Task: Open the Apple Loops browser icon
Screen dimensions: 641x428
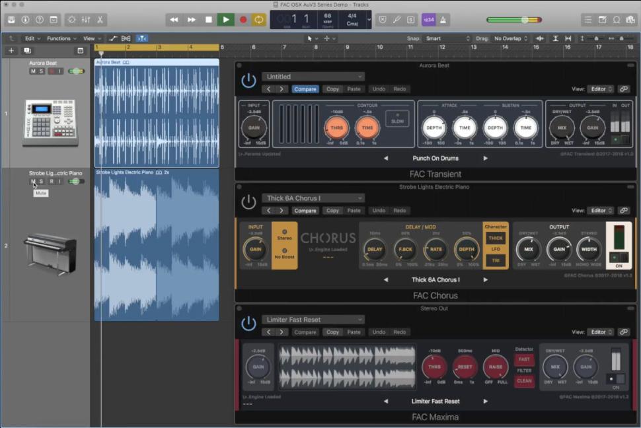Action: [617, 20]
